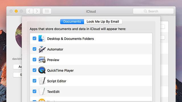This screenshot has height=102, width=182.
Task: Click the Script Editor icon
Action: [x=42, y=81]
